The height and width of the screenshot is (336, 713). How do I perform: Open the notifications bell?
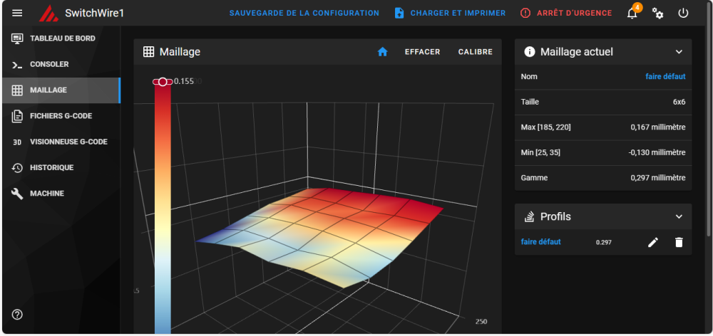click(632, 13)
